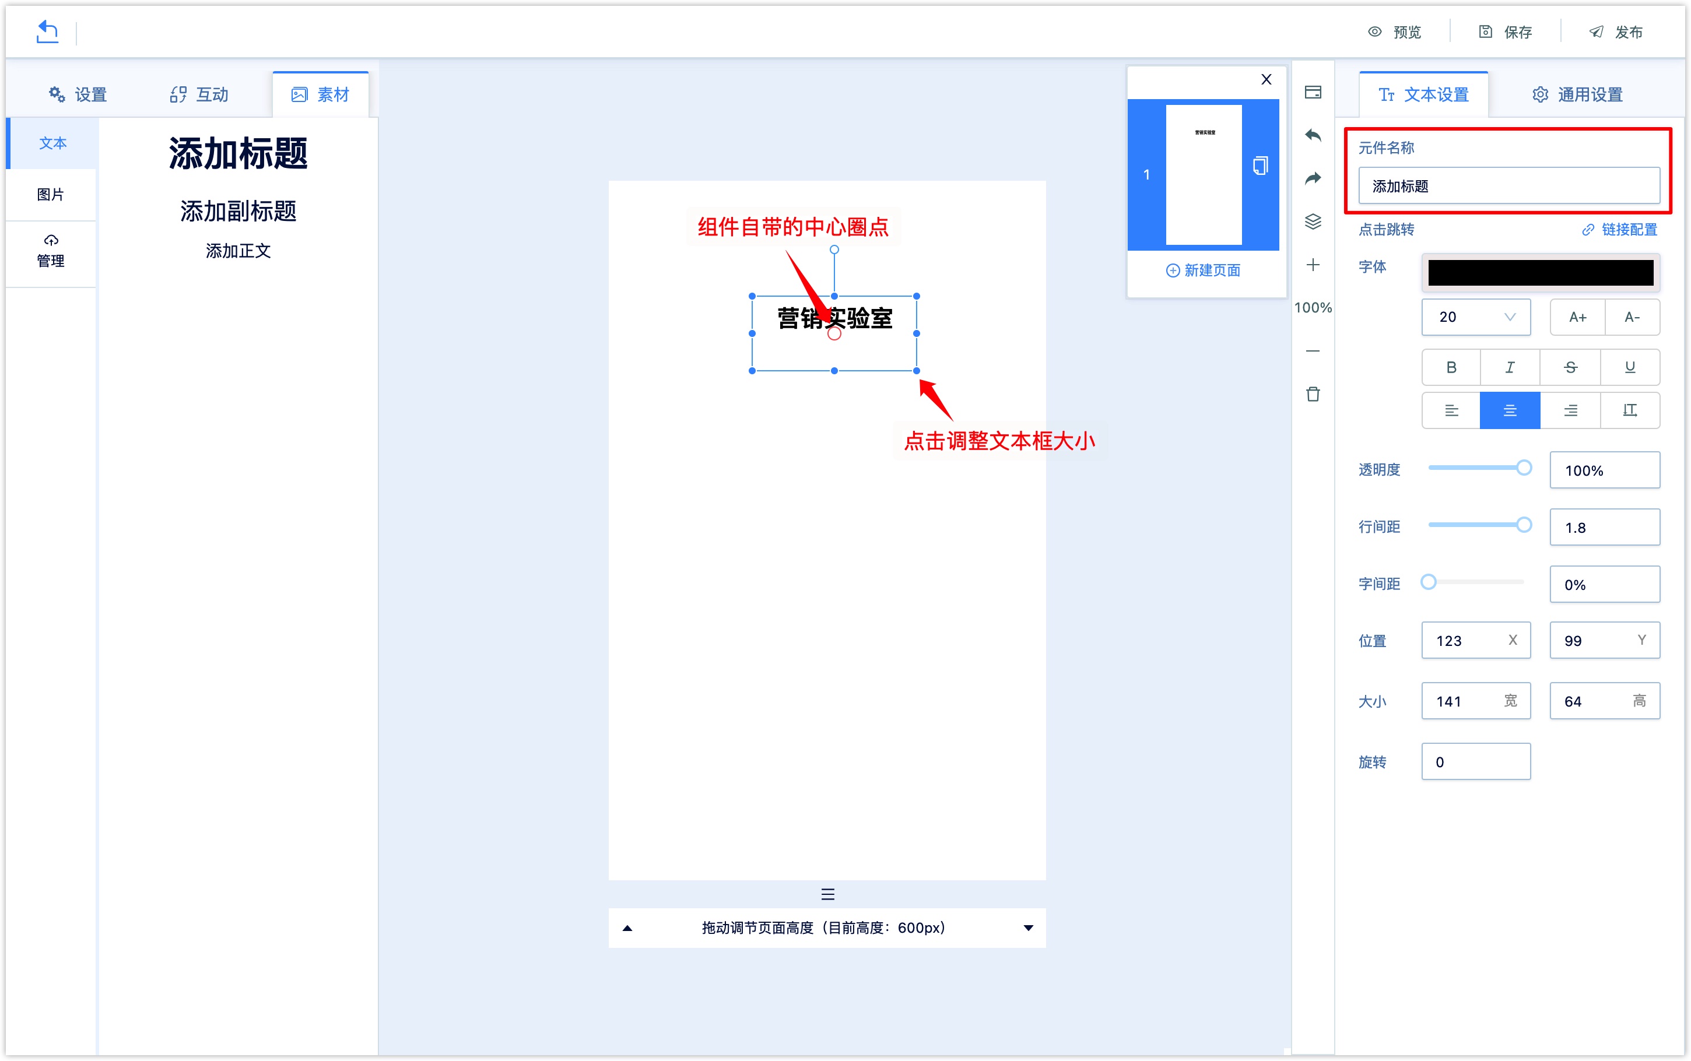Toggle bold formatting
This screenshot has width=1691, height=1061.
click(1451, 367)
